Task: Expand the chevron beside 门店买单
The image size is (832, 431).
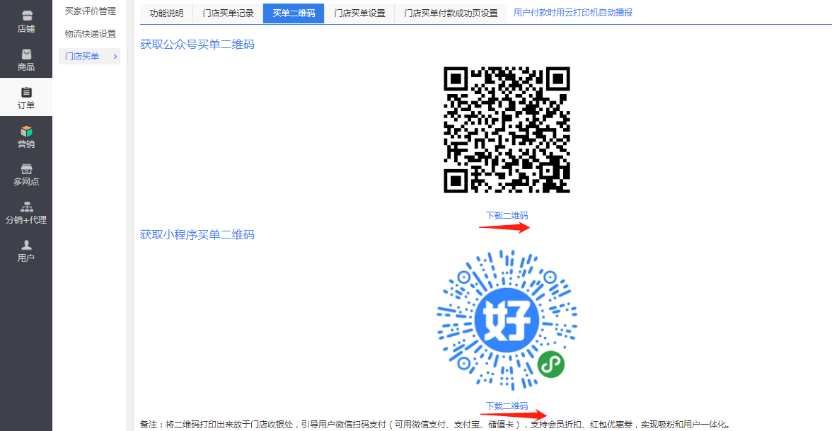Action: (x=115, y=57)
